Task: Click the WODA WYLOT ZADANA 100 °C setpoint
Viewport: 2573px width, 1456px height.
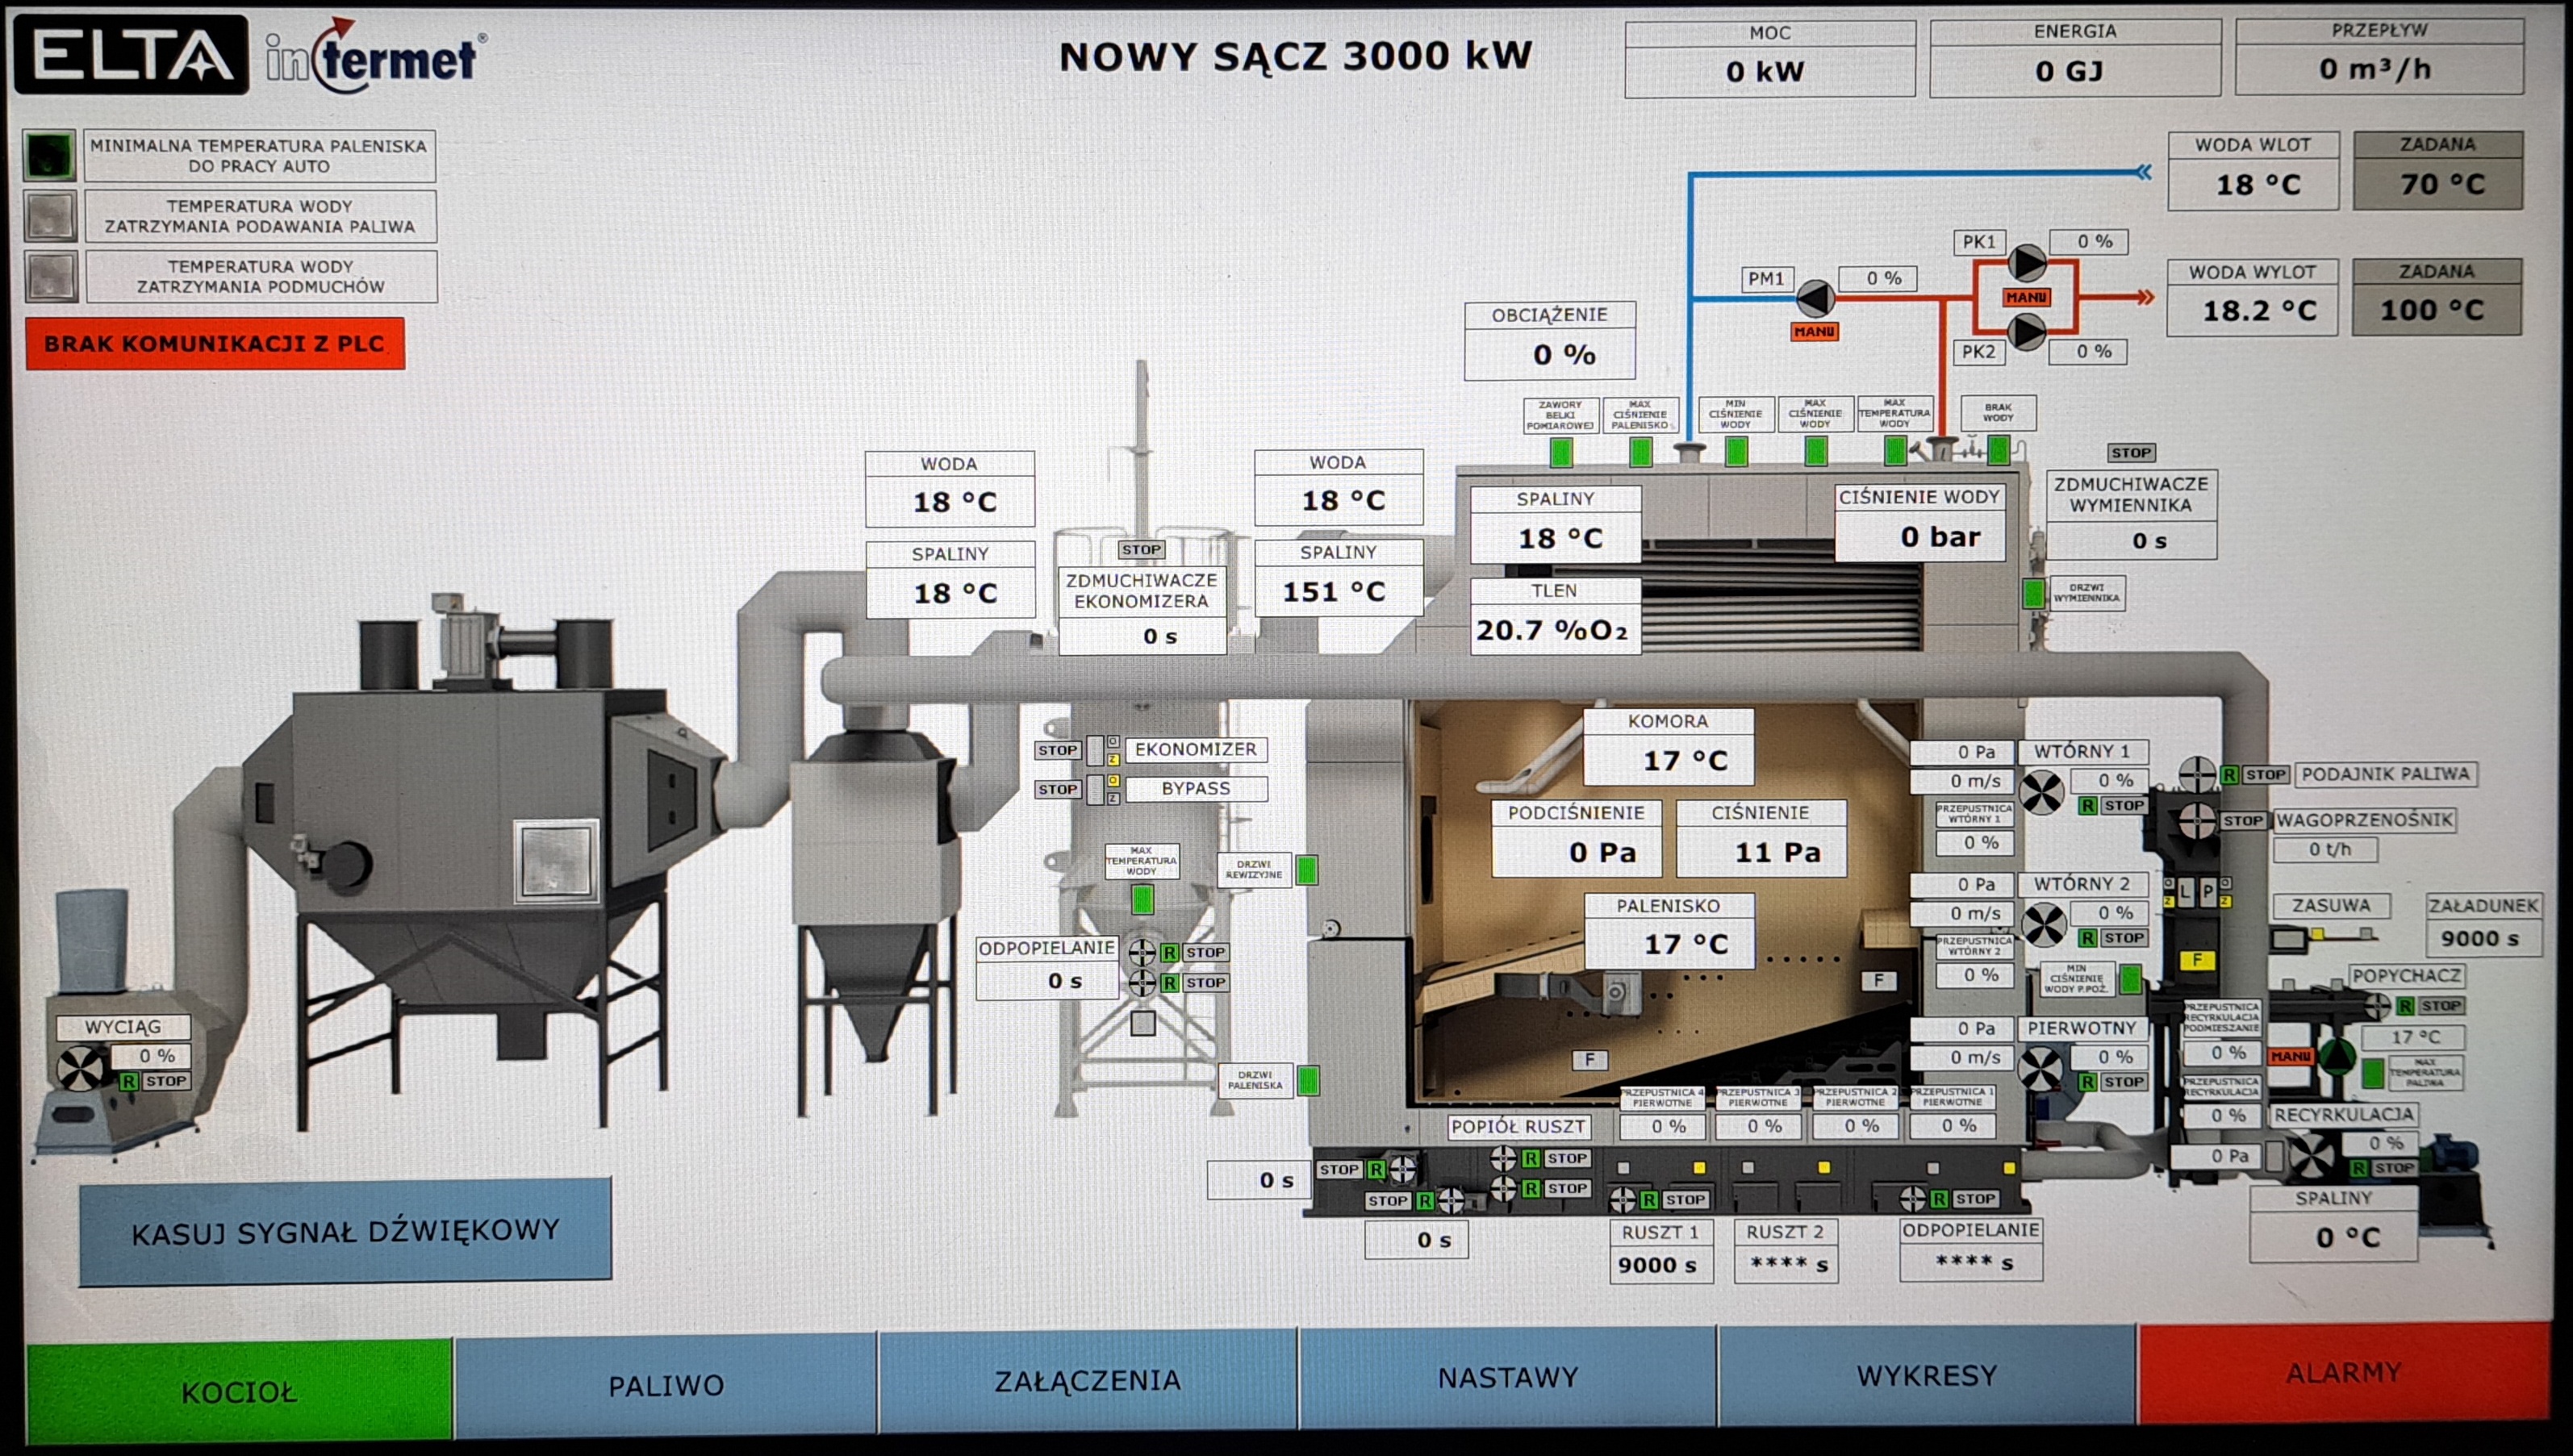Action: (x=2436, y=310)
